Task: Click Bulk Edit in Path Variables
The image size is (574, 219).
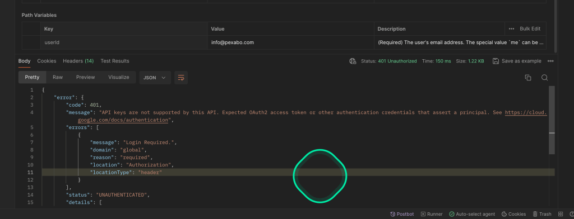Action: coord(530,29)
